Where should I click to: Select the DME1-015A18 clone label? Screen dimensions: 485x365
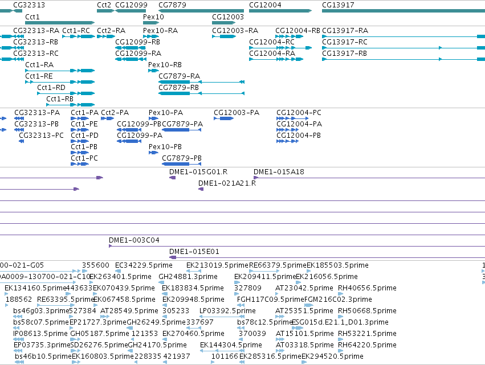click(x=279, y=172)
